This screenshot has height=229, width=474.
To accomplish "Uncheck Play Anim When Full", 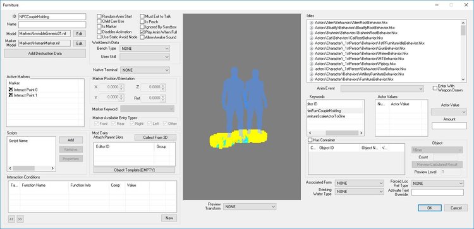I will point(142,32).
